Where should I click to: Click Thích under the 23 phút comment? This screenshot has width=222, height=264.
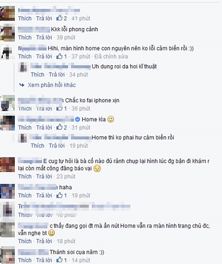pos(25,176)
